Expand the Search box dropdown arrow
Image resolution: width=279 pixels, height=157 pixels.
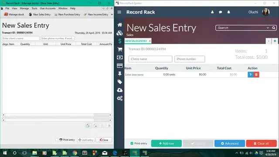[x=268, y=28]
